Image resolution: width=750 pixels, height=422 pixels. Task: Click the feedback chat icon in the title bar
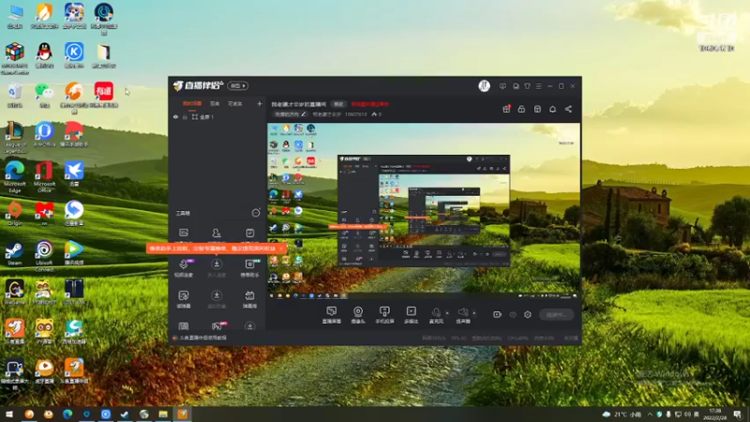click(x=502, y=86)
